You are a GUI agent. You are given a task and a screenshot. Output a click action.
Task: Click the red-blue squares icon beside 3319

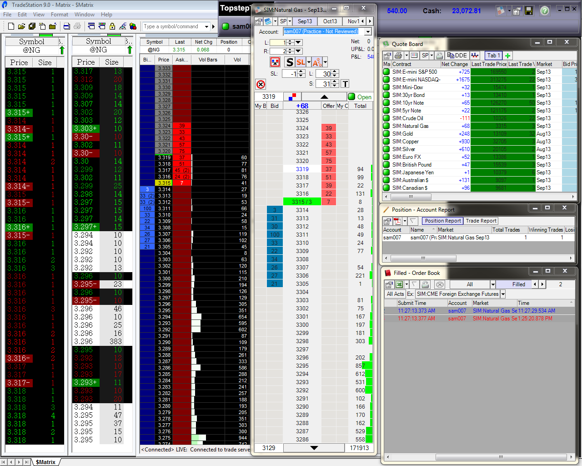pyautogui.click(x=292, y=96)
